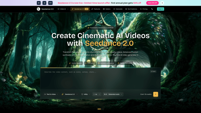Click the camera icon in Text to Video
This screenshot has height=113, width=201.
pos(45,94)
